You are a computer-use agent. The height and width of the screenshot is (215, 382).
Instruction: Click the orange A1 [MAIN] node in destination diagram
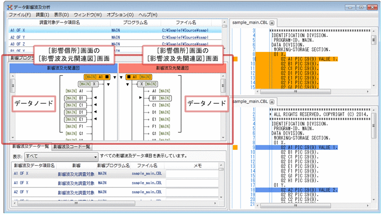(139, 77)
